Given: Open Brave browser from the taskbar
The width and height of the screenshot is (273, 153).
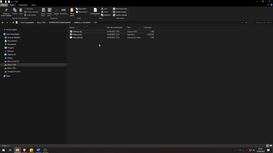Looking at the screenshot, I should pyautogui.click(x=24, y=150).
